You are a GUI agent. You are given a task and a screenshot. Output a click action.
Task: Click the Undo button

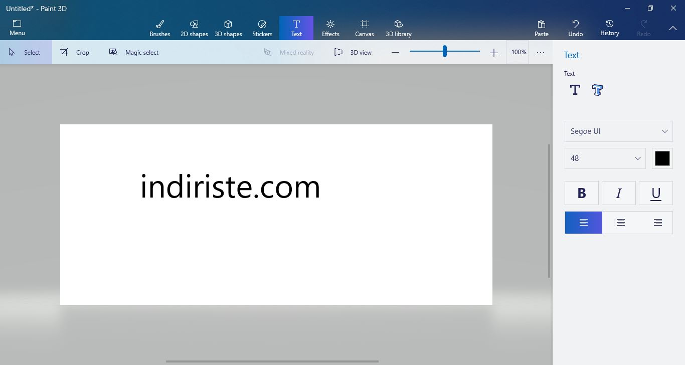[x=576, y=28]
